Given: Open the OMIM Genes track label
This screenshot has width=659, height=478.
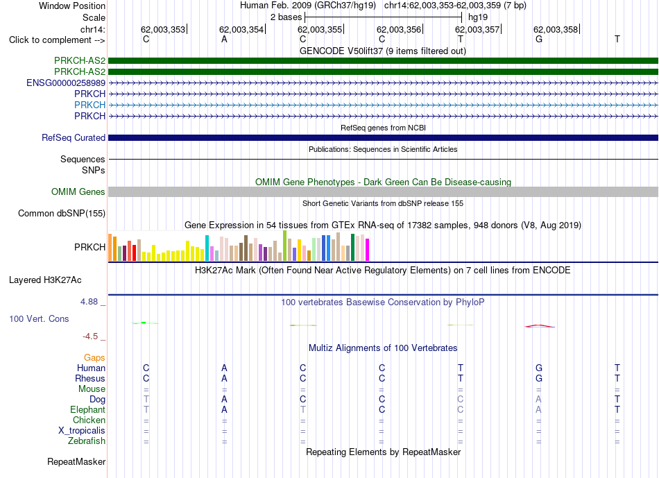Looking at the screenshot, I should point(78,191).
